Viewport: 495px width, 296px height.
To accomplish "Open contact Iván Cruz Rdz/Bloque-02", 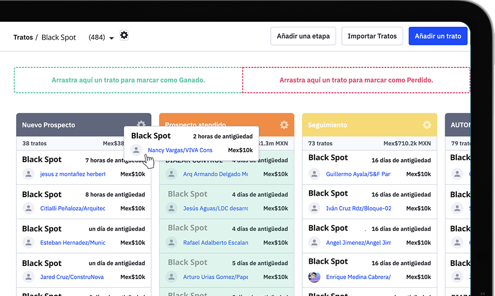I will pos(359,208).
